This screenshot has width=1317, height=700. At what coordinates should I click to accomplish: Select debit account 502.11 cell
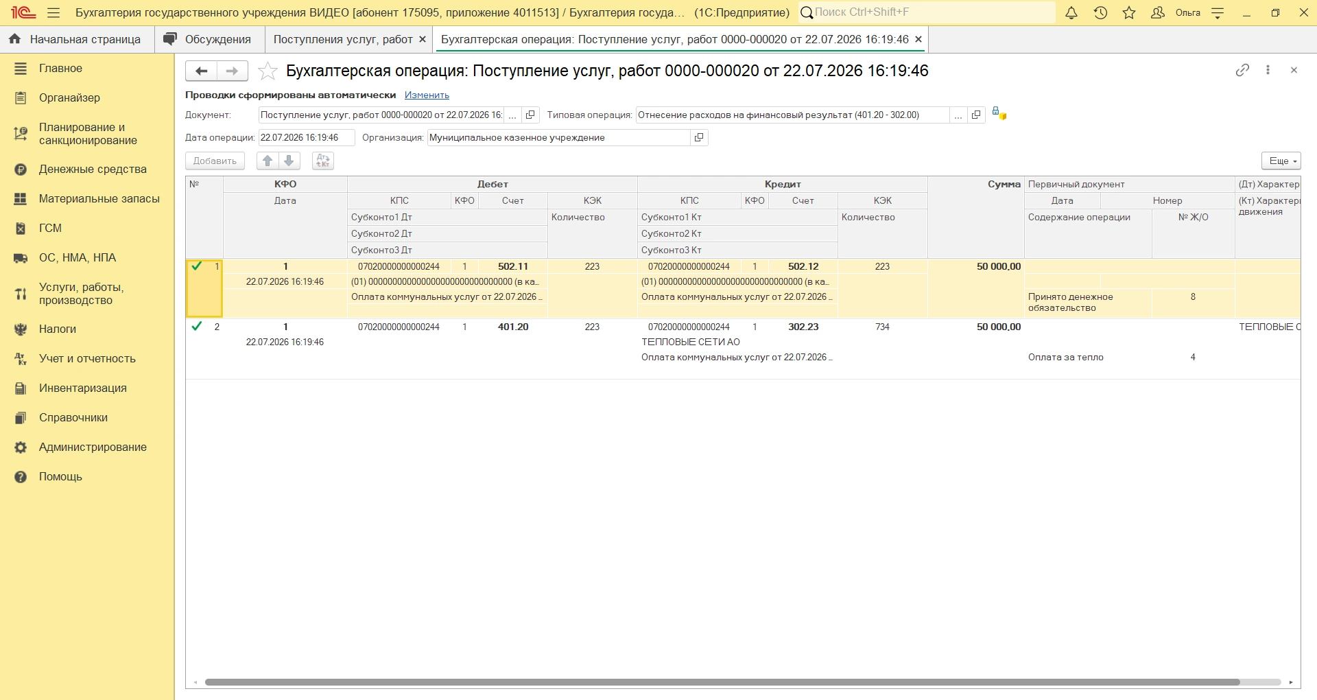pos(513,266)
